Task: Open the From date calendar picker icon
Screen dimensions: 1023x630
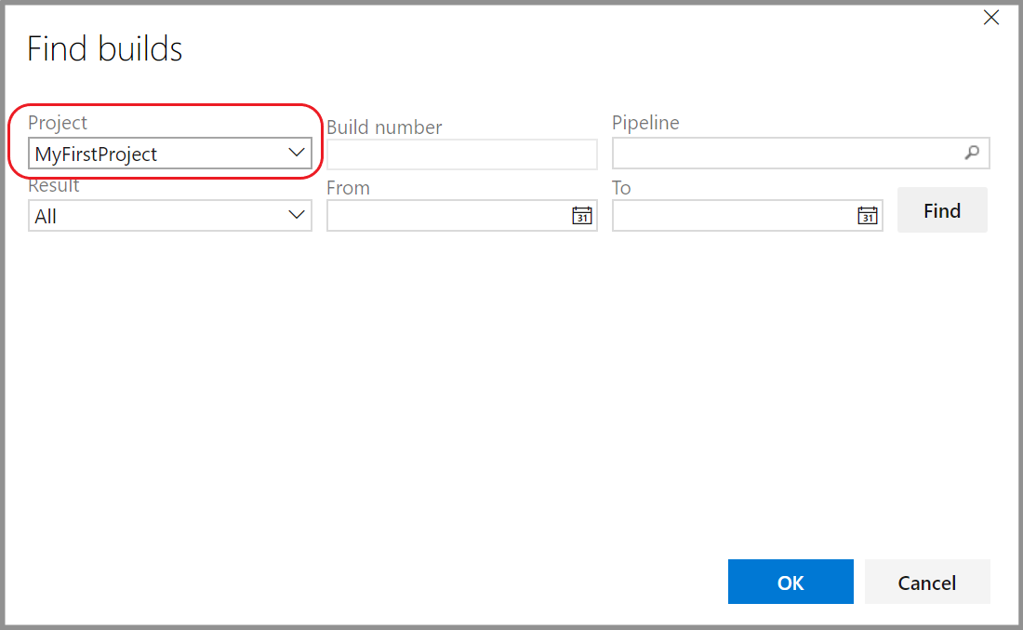Action: coord(582,215)
